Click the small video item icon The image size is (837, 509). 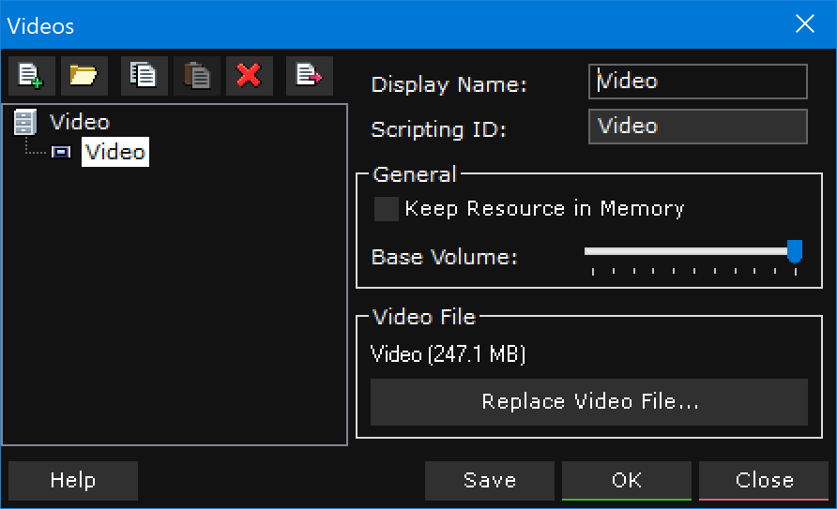tap(61, 152)
